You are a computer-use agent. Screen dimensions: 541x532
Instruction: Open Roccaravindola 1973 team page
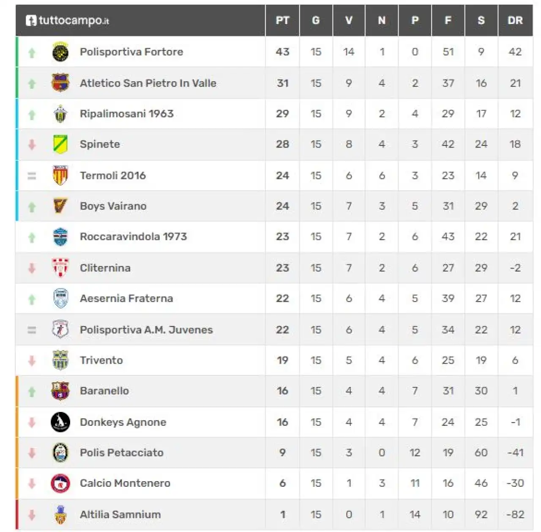click(133, 237)
